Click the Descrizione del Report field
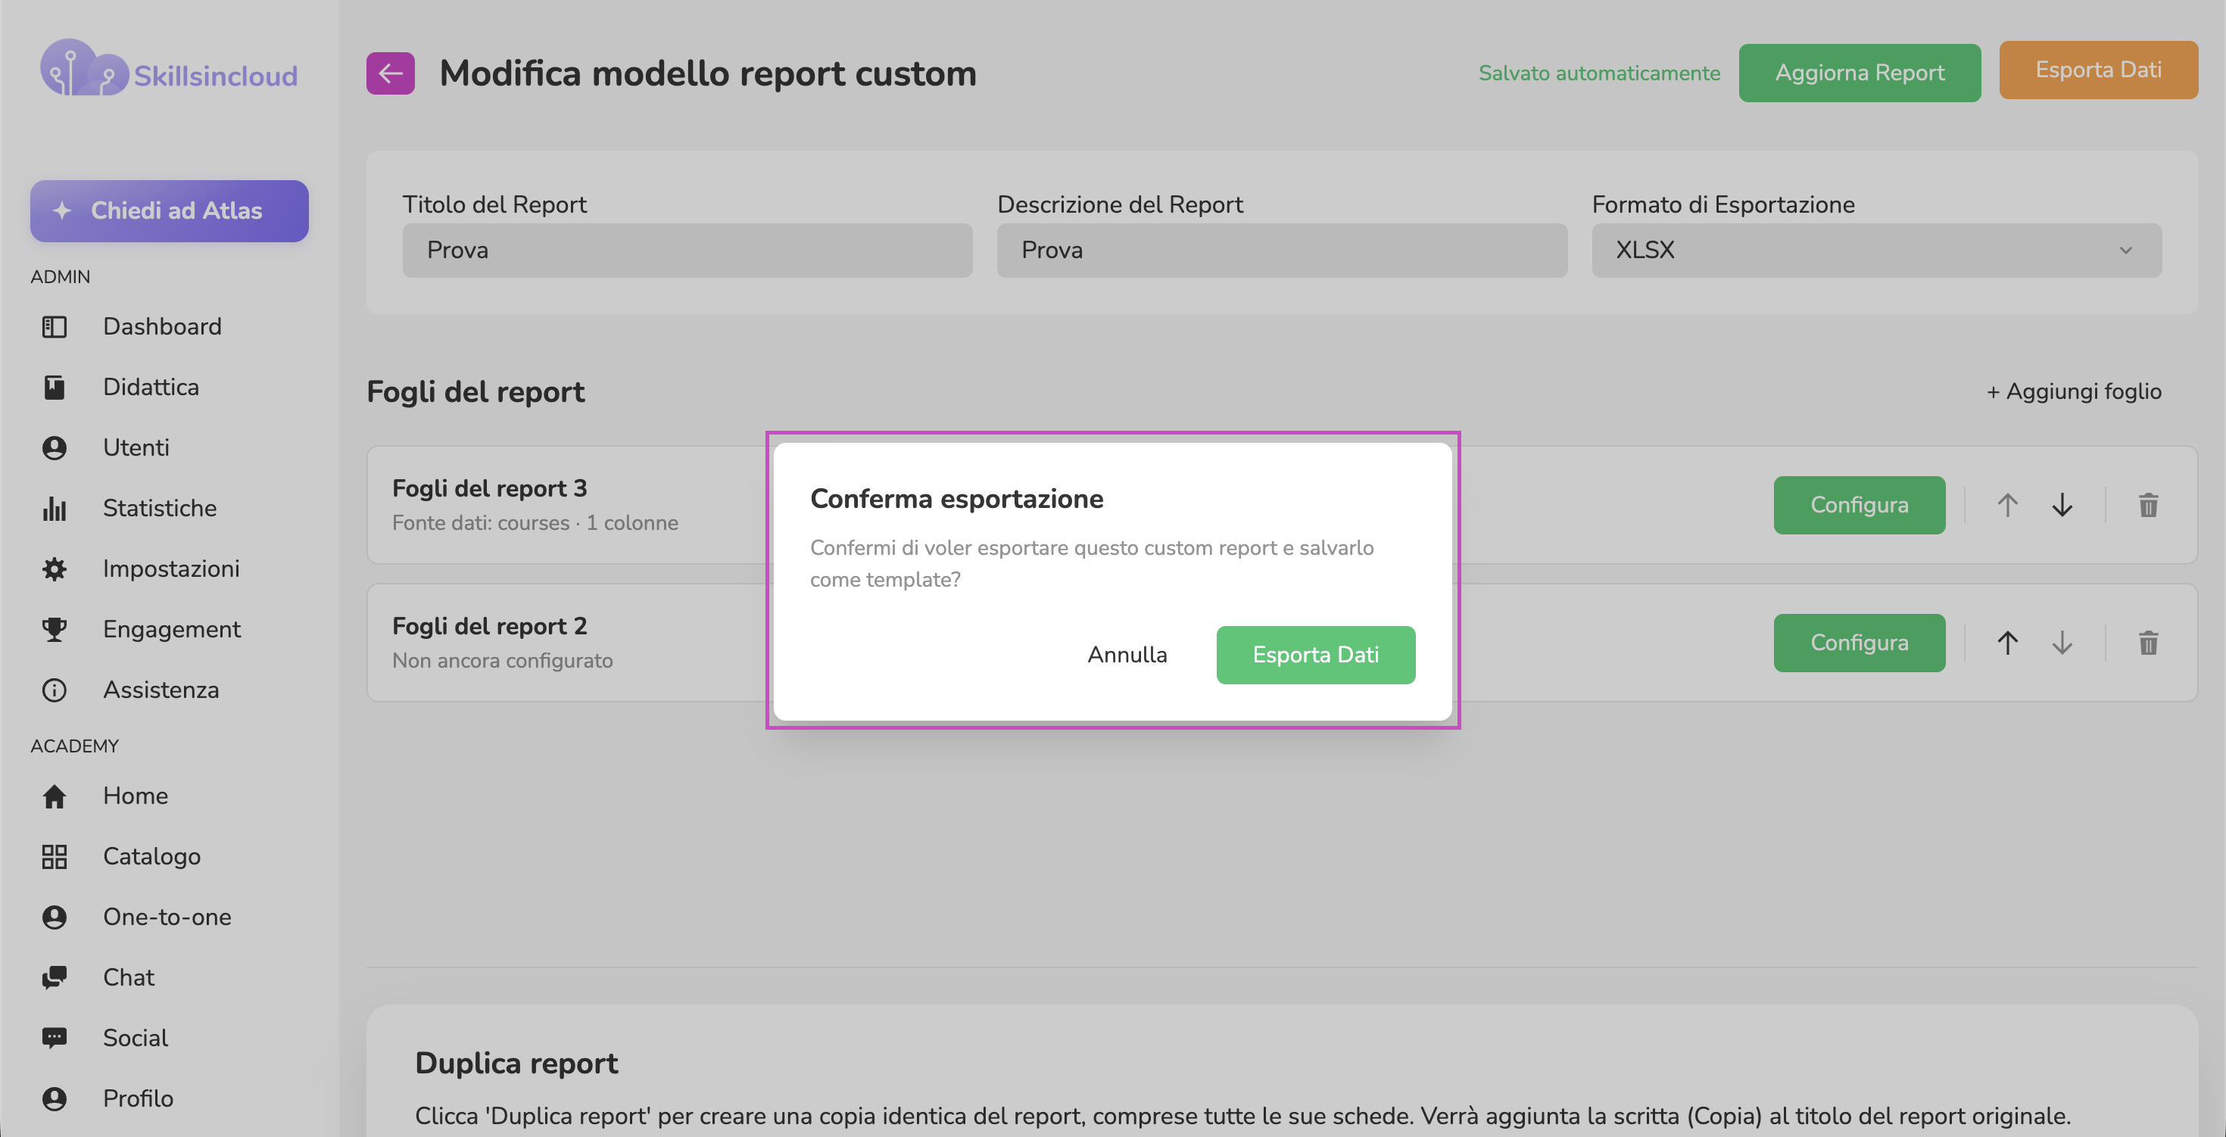 click(1282, 251)
